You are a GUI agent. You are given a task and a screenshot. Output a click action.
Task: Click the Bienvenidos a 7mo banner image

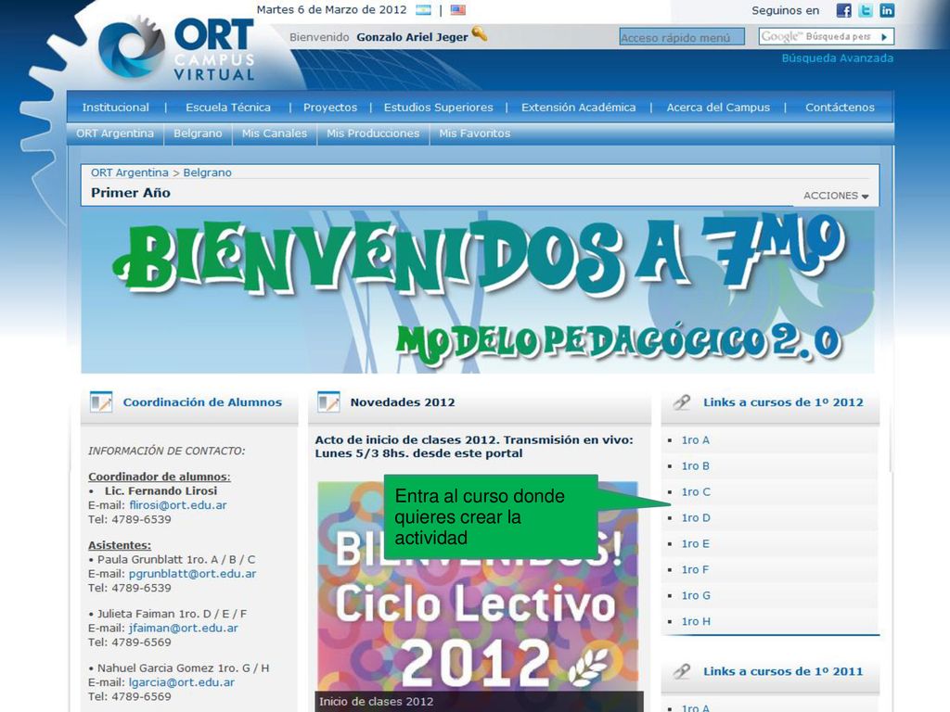coord(478,291)
